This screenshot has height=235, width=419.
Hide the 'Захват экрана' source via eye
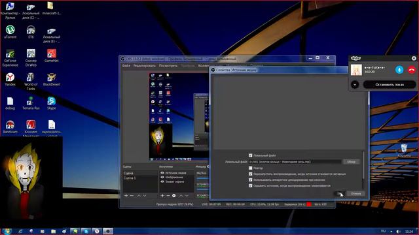click(162, 181)
